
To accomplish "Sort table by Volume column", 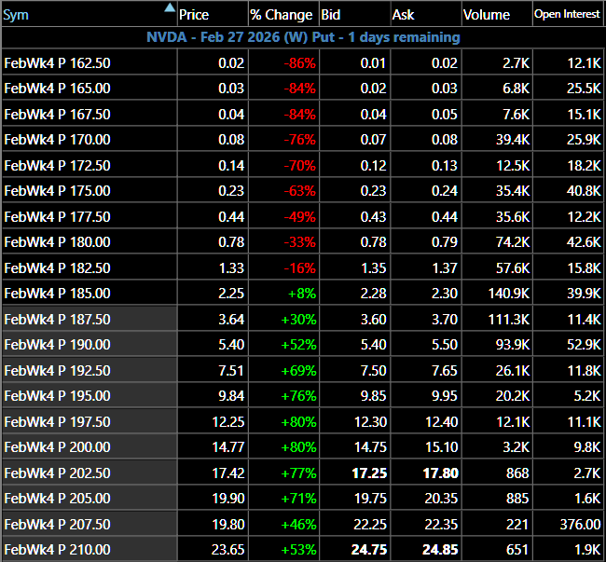I will coord(487,15).
